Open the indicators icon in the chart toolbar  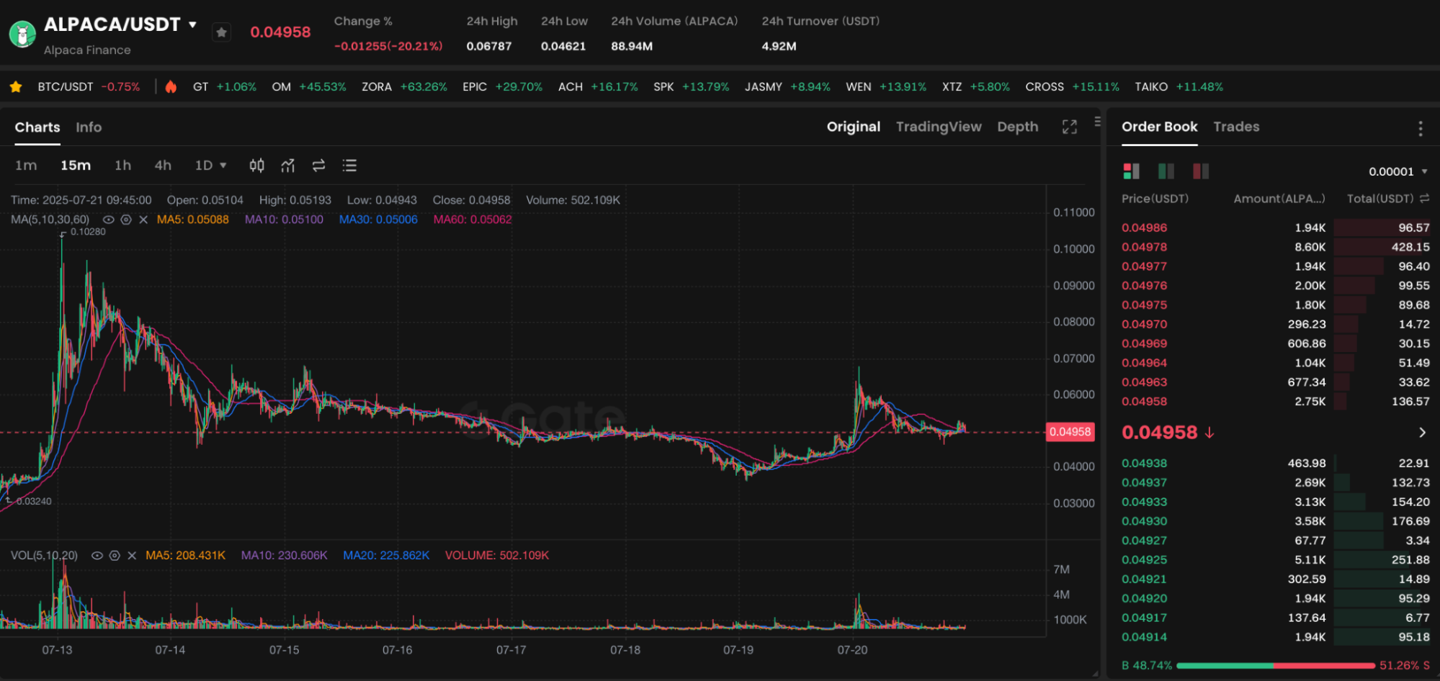[x=288, y=166]
